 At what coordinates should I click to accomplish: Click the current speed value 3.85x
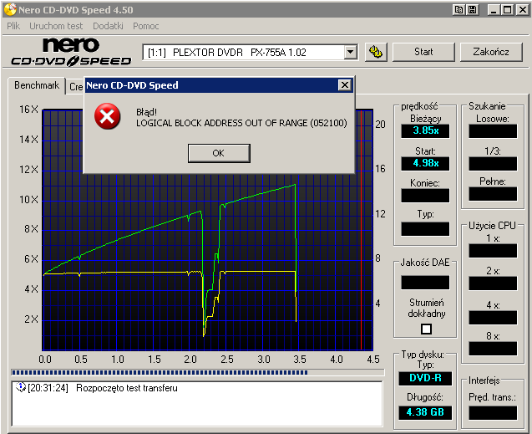(x=425, y=130)
